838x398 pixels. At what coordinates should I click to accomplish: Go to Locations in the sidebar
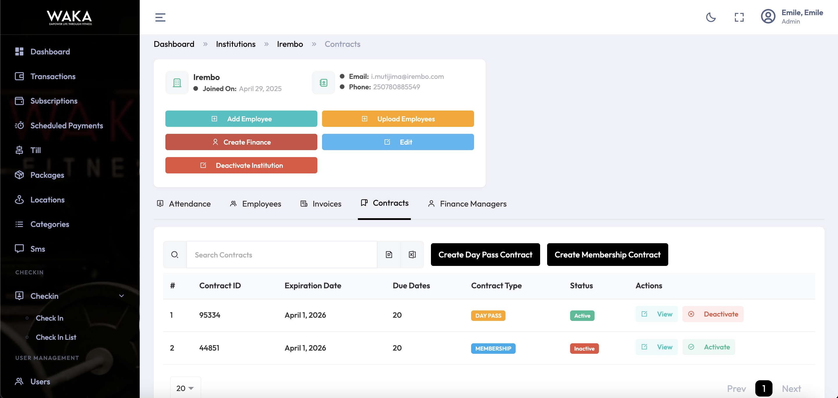47,200
